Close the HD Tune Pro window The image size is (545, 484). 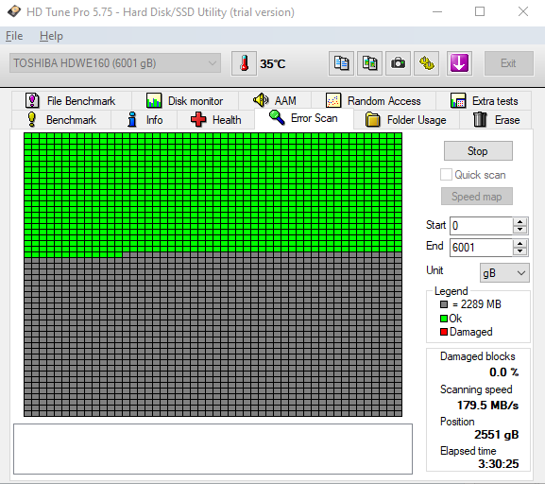[523, 12]
